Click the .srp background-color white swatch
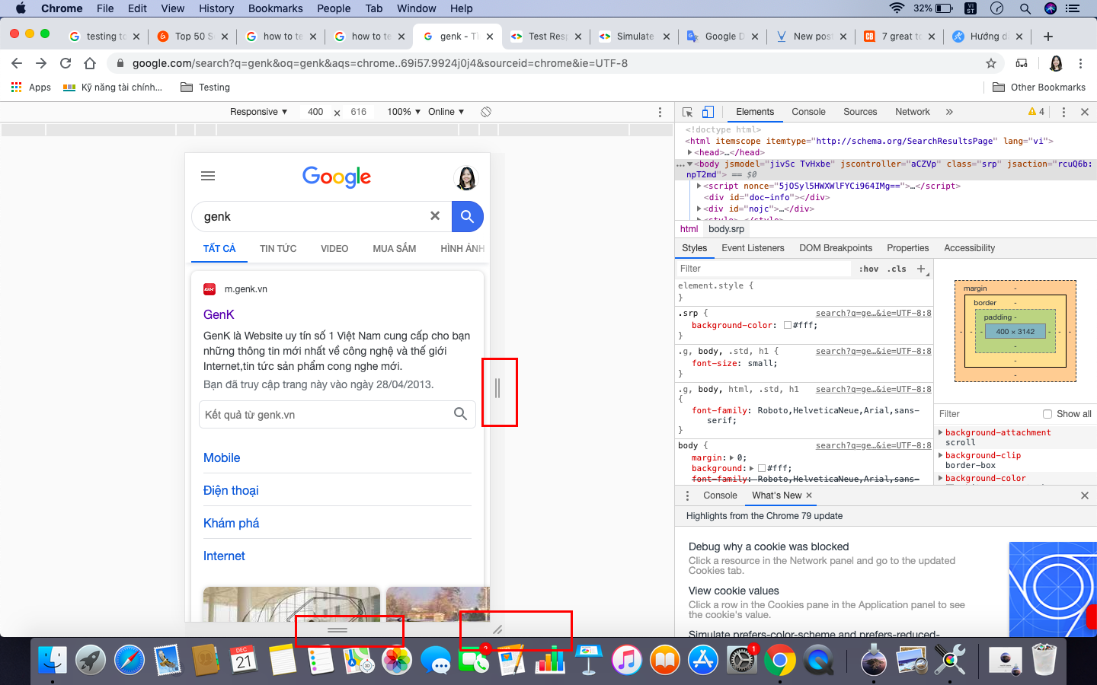This screenshot has height=685, width=1097. [x=788, y=325]
